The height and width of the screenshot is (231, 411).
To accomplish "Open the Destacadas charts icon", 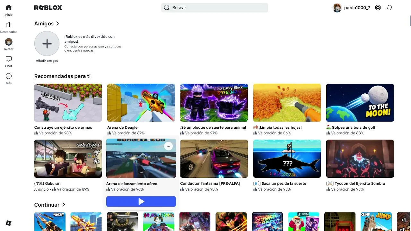I will [9, 25].
